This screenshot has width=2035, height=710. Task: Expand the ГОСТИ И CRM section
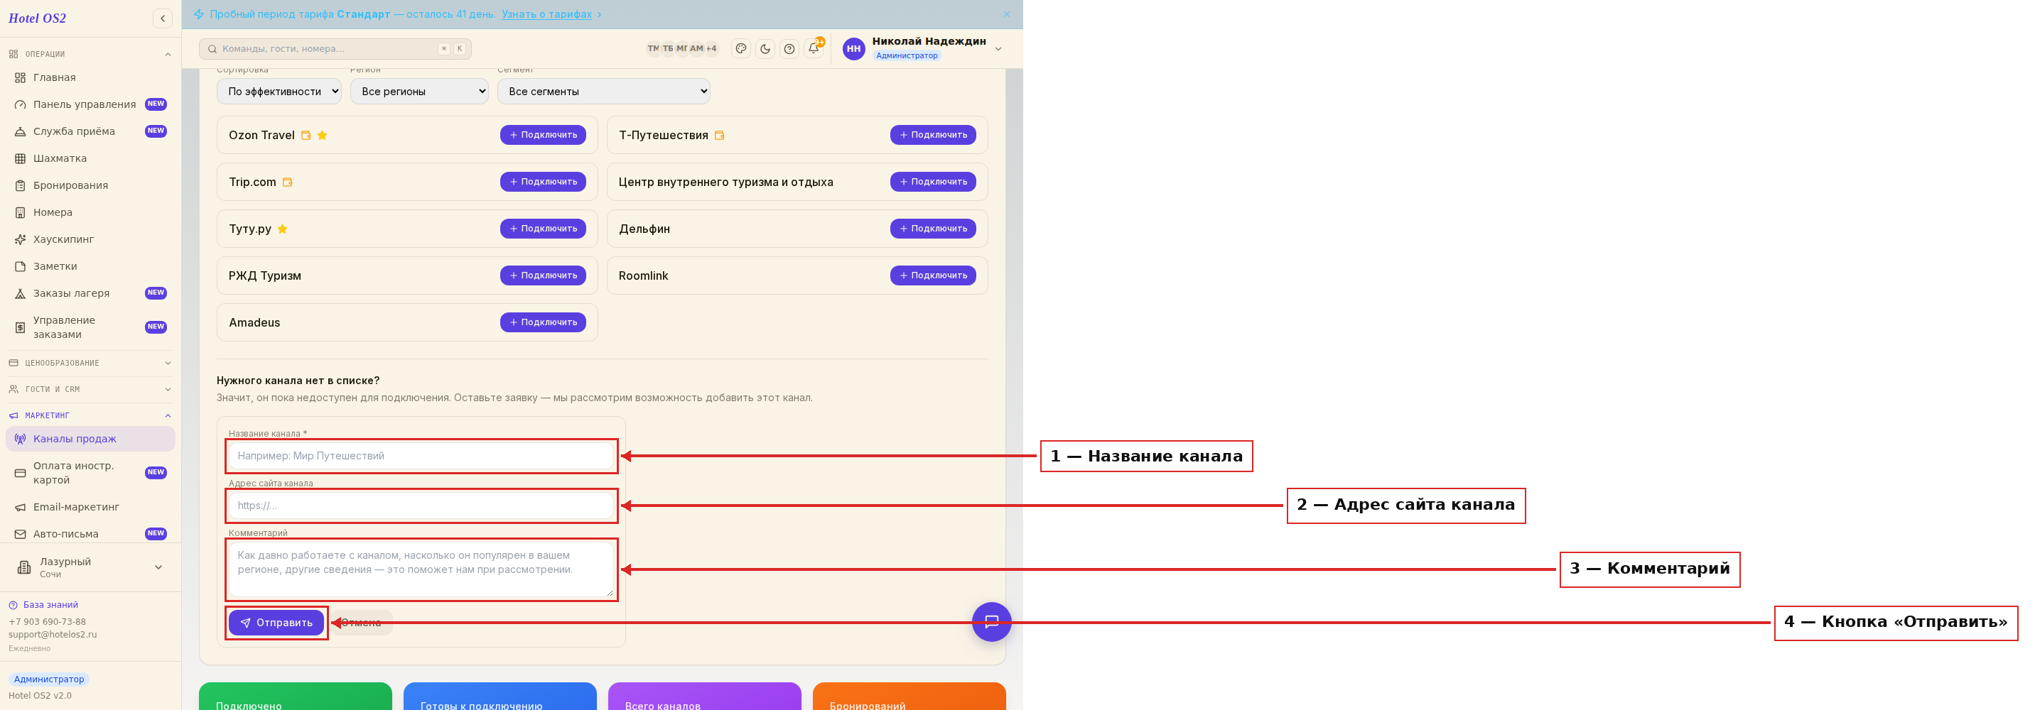coord(91,388)
